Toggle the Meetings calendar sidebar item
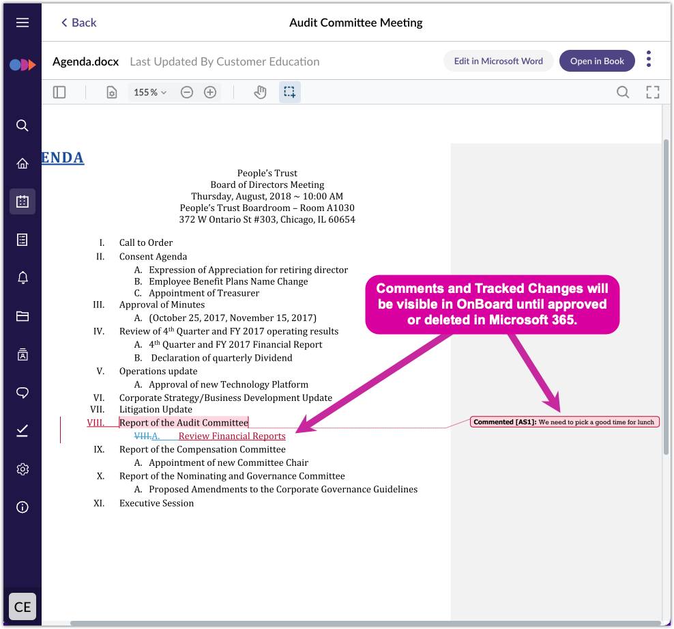Viewport: 674px width, 629px height. point(23,201)
